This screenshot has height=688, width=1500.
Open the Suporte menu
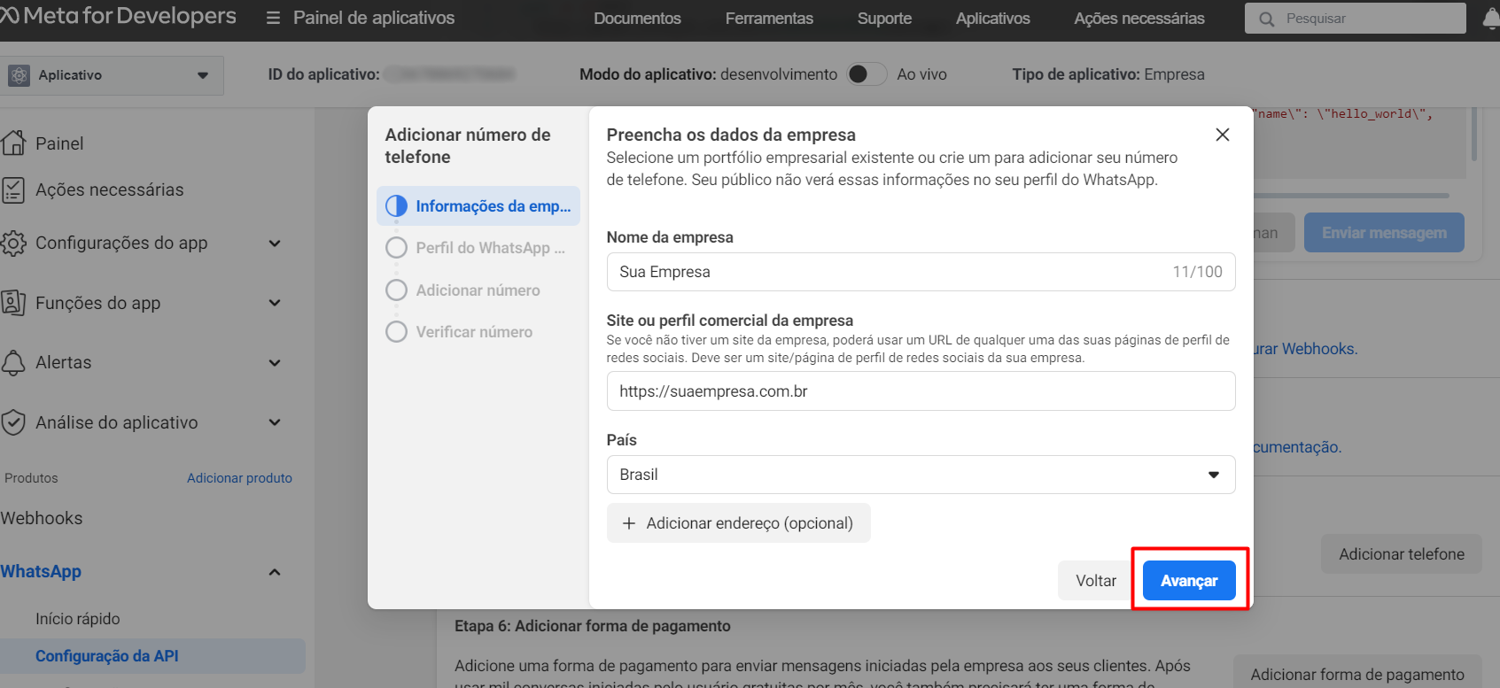coord(884,19)
